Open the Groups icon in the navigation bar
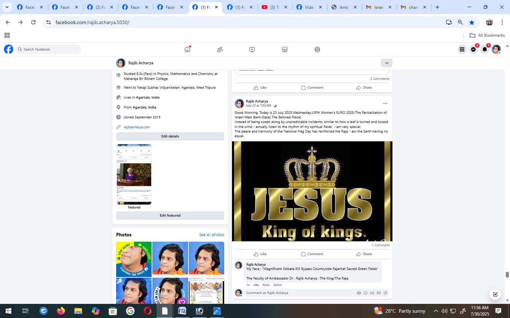The height and width of the screenshot is (318, 510). (317, 49)
